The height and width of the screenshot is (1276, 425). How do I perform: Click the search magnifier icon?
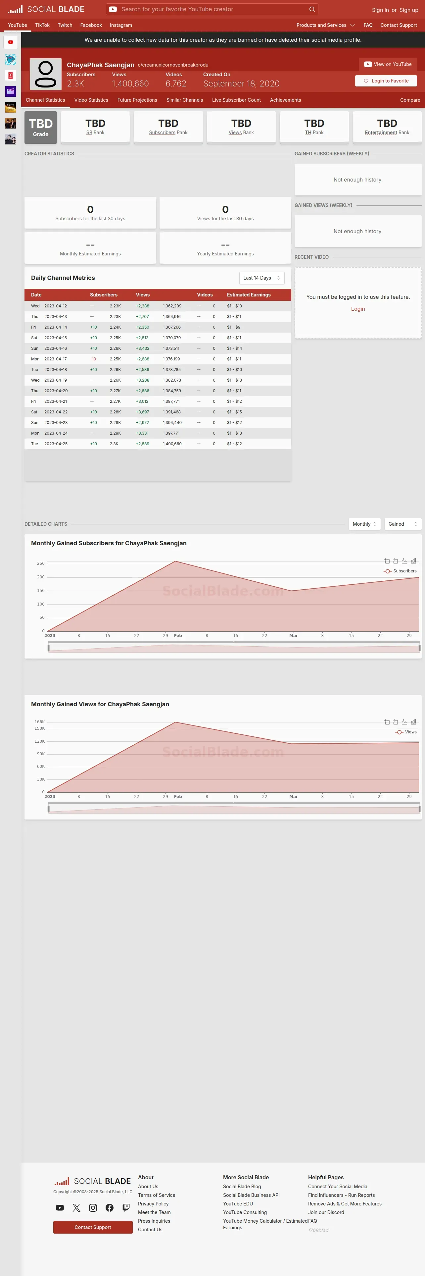point(312,9)
